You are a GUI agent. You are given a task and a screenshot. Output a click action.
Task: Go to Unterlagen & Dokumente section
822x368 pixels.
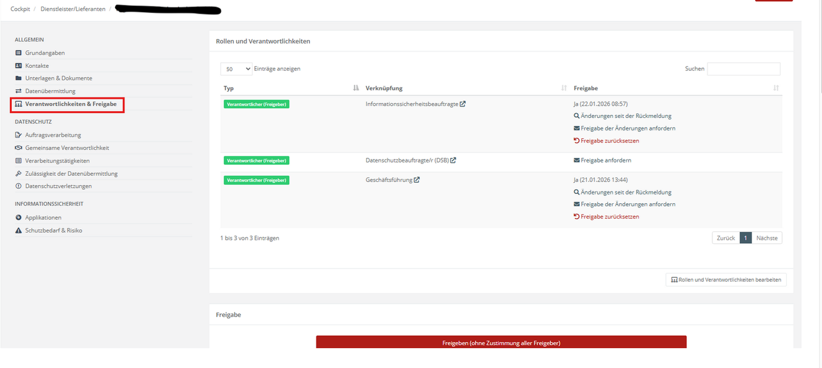[53, 78]
